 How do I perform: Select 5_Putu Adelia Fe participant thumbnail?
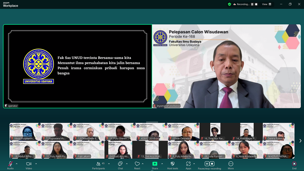pos(183,150)
